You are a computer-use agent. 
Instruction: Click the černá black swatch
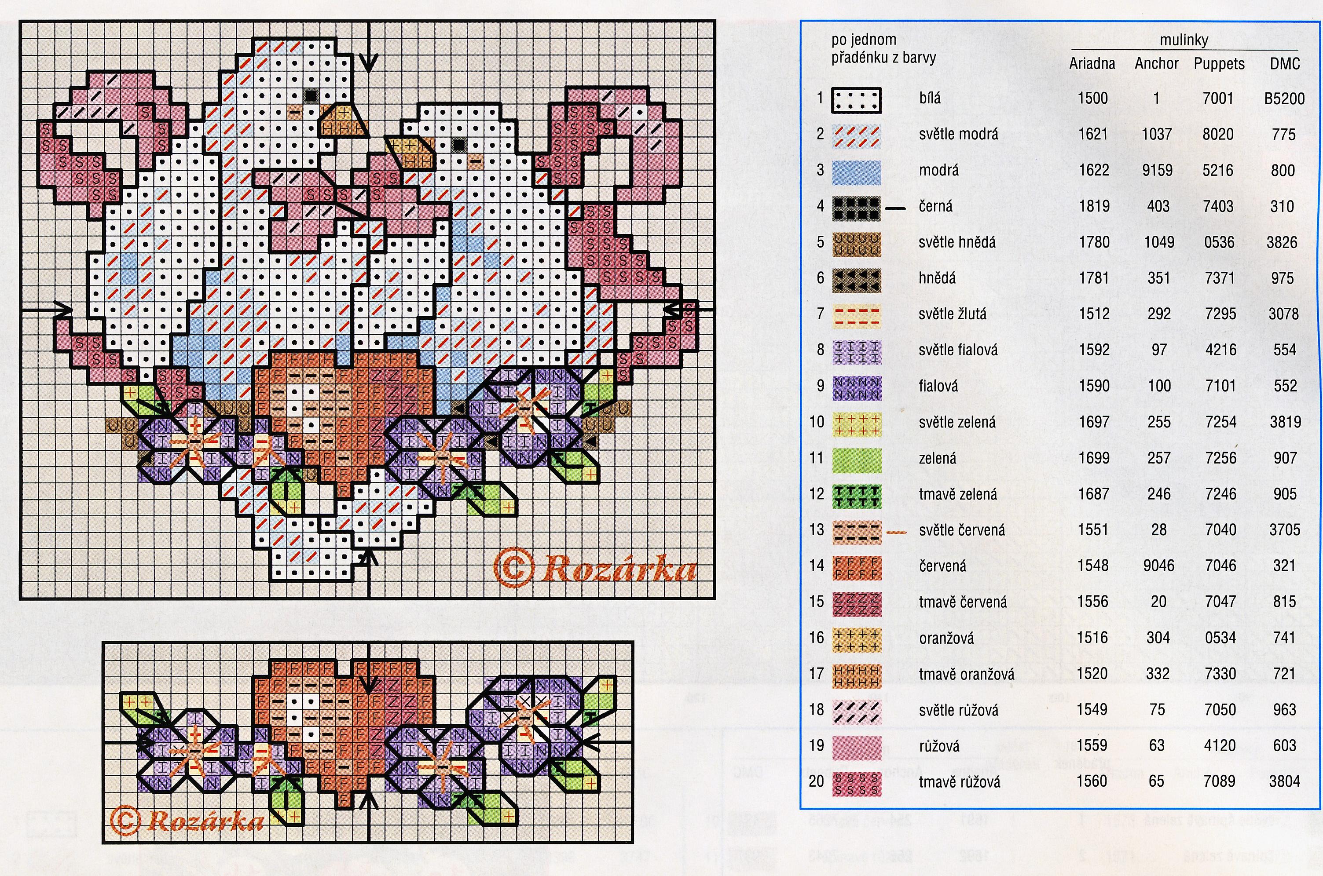(856, 208)
